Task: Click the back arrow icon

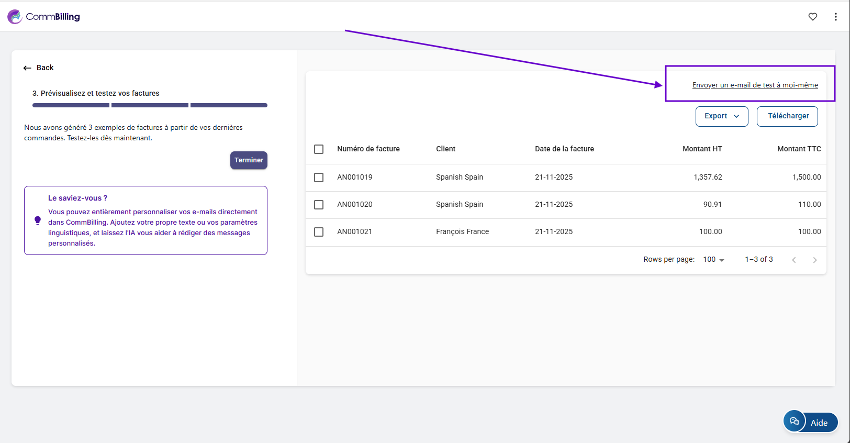Action: 27,68
